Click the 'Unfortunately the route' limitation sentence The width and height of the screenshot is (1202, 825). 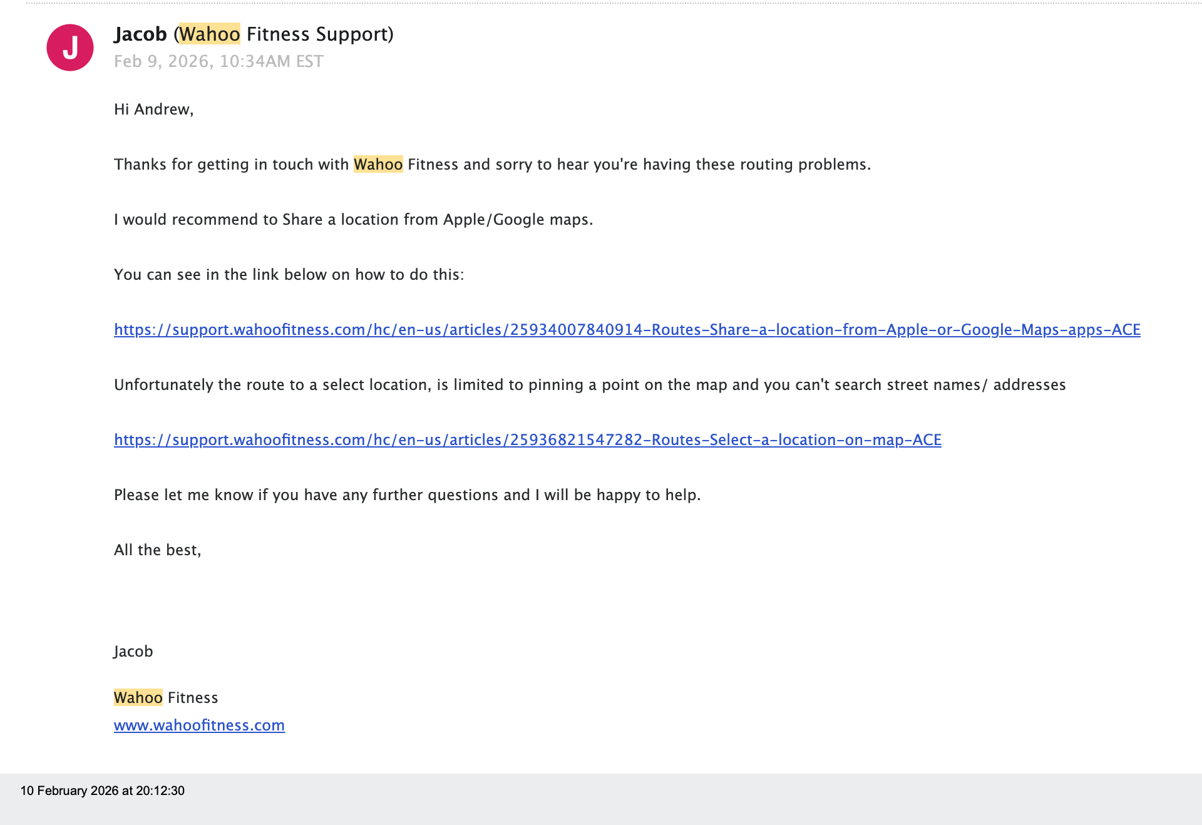point(589,385)
